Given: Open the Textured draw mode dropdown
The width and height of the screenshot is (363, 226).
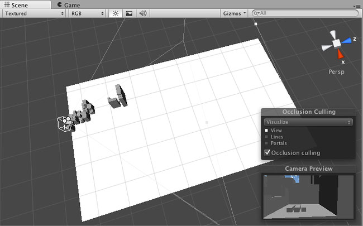Looking at the screenshot, I should click(34, 13).
